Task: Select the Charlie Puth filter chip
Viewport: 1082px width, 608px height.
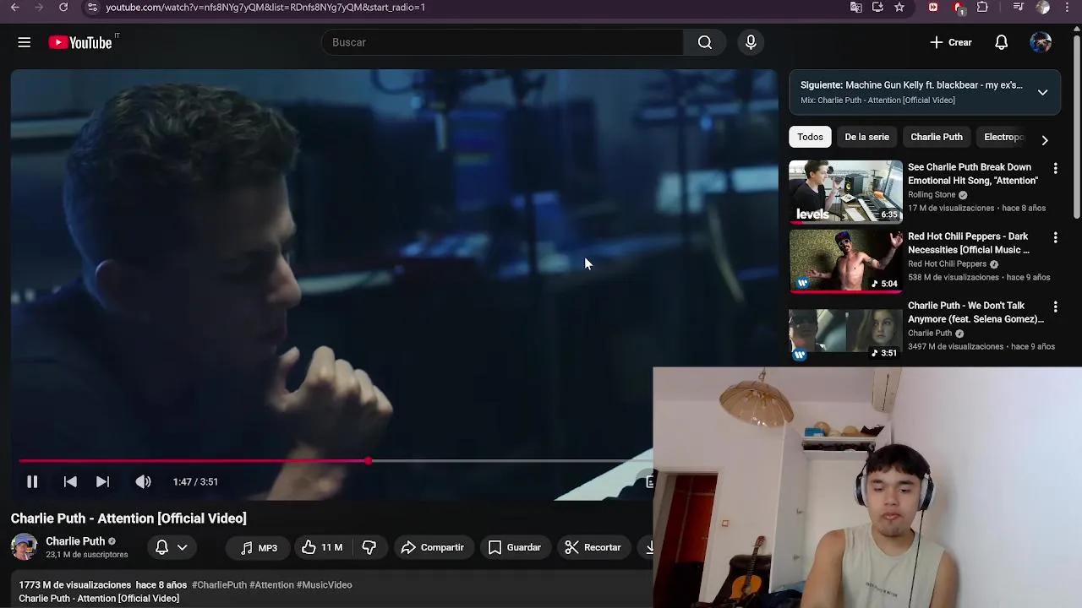Action: 937,137
